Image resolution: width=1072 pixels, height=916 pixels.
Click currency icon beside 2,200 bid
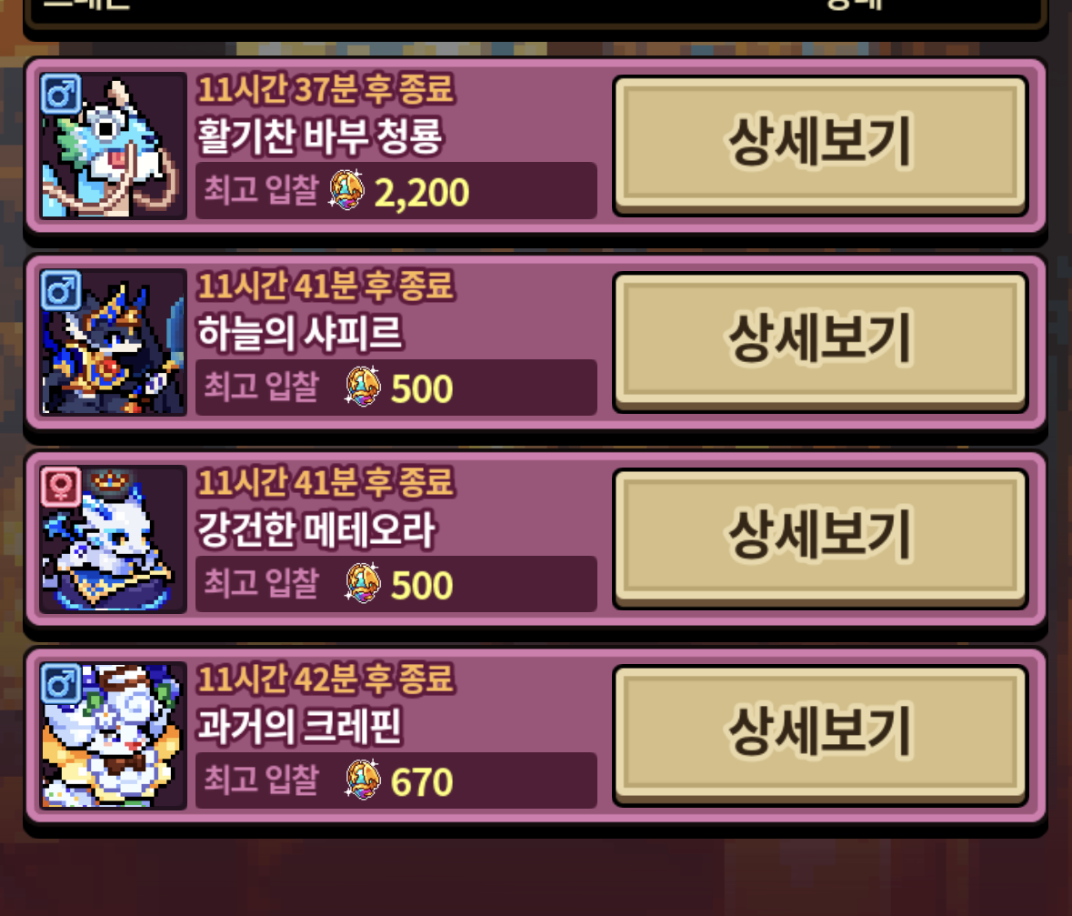point(347,190)
